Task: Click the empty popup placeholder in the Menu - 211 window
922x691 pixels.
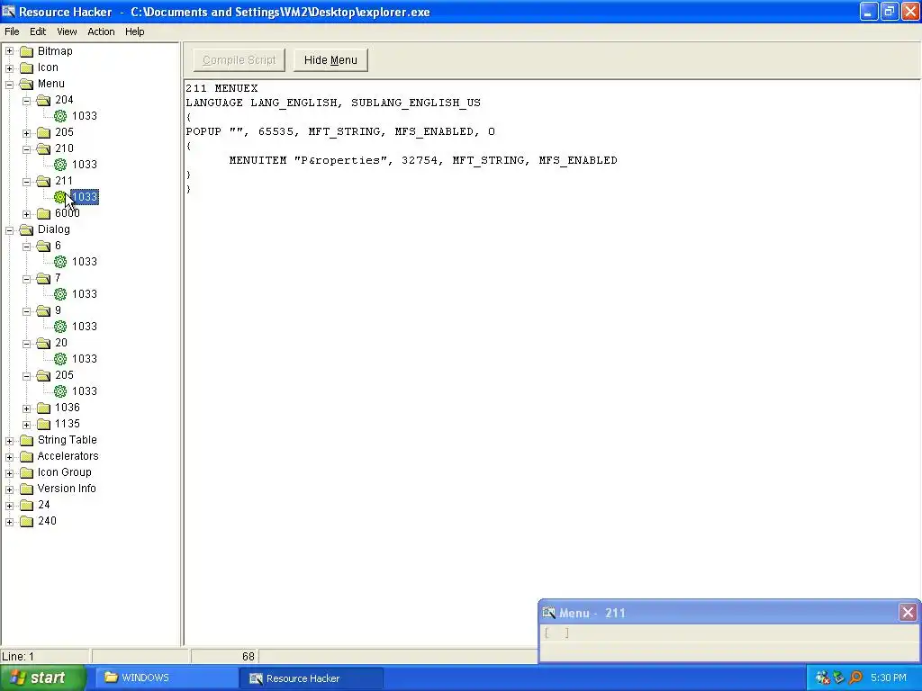Action: pyautogui.click(x=556, y=633)
